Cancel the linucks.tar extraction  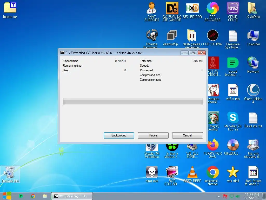188,135
